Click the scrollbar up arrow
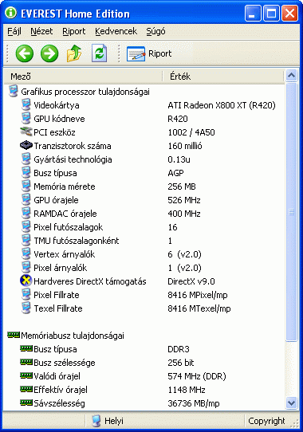Screen dimensions: 303x432 pyautogui.click(x=291, y=76)
